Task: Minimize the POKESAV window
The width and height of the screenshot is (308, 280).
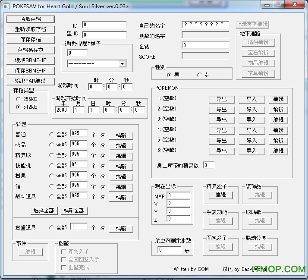Action: click(x=267, y=5)
